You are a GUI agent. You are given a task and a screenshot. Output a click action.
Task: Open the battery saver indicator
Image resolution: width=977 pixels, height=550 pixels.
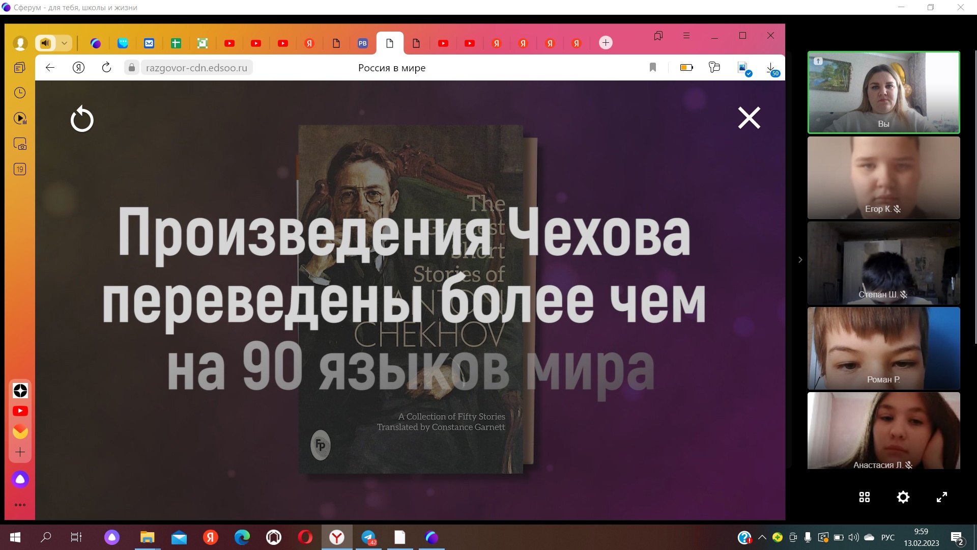(x=686, y=67)
